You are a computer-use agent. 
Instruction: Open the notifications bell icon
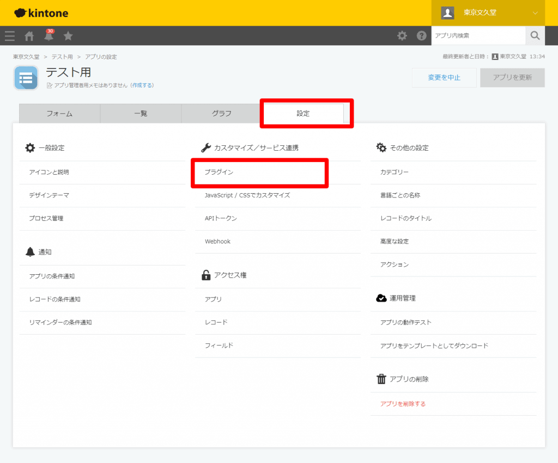coord(49,36)
